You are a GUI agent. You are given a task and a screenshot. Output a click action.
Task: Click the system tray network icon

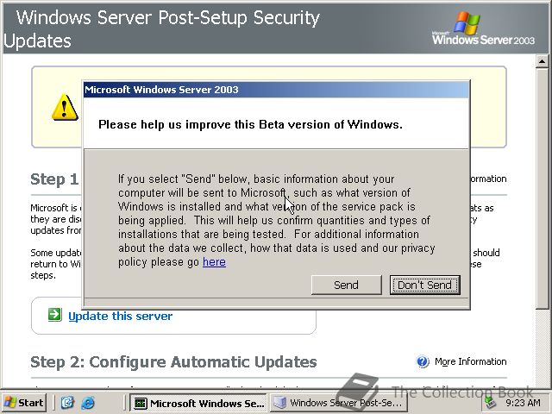click(x=491, y=403)
